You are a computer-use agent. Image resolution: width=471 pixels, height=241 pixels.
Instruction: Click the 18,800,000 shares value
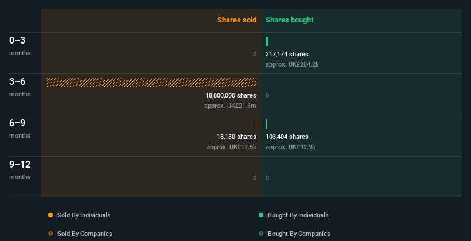click(231, 96)
